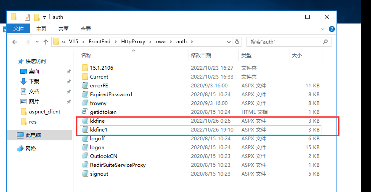Select the getidtoken HTML file icon
Viewport: 371px width, 192px height.
click(85, 112)
